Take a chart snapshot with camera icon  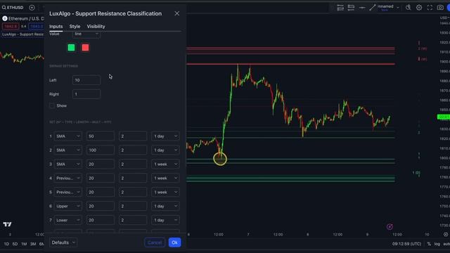point(440,8)
